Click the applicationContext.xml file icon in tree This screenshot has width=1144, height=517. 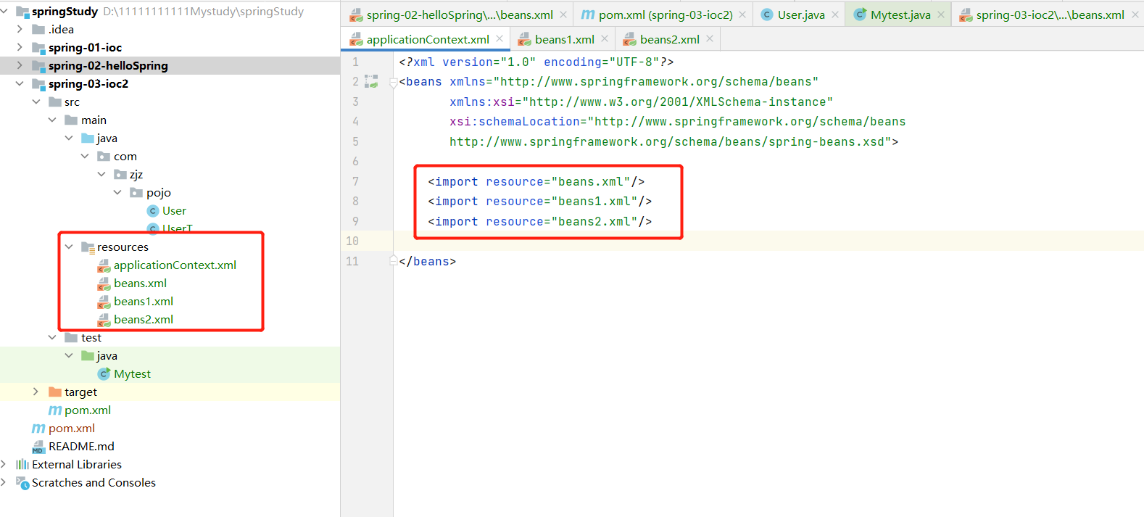pyautogui.click(x=104, y=265)
